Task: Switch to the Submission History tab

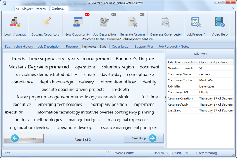Action: pos(19,47)
